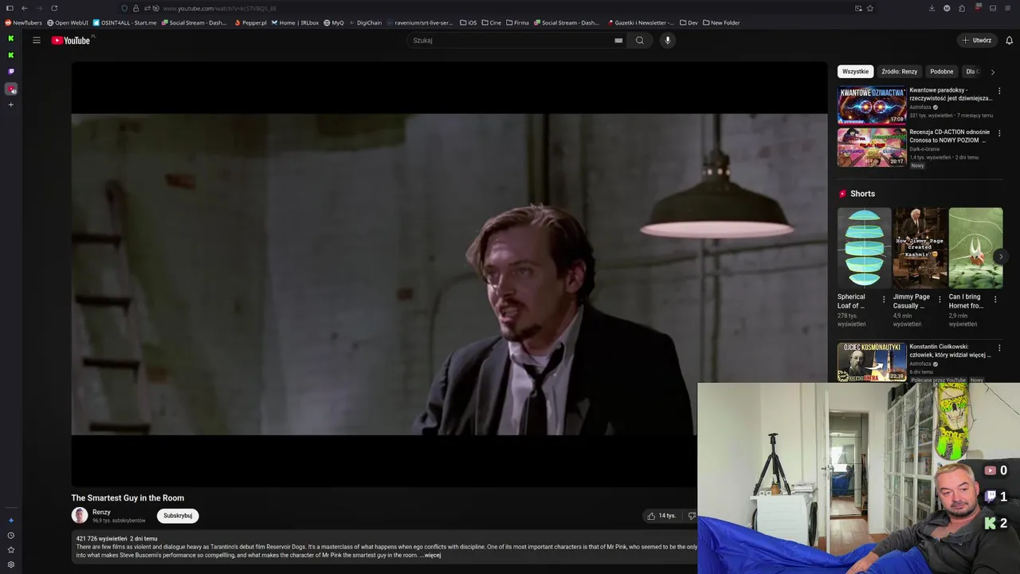Viewport: 1020px width, 574px height.
Task: Open the Jimmy Page Casually short
Action: [920, 248]
